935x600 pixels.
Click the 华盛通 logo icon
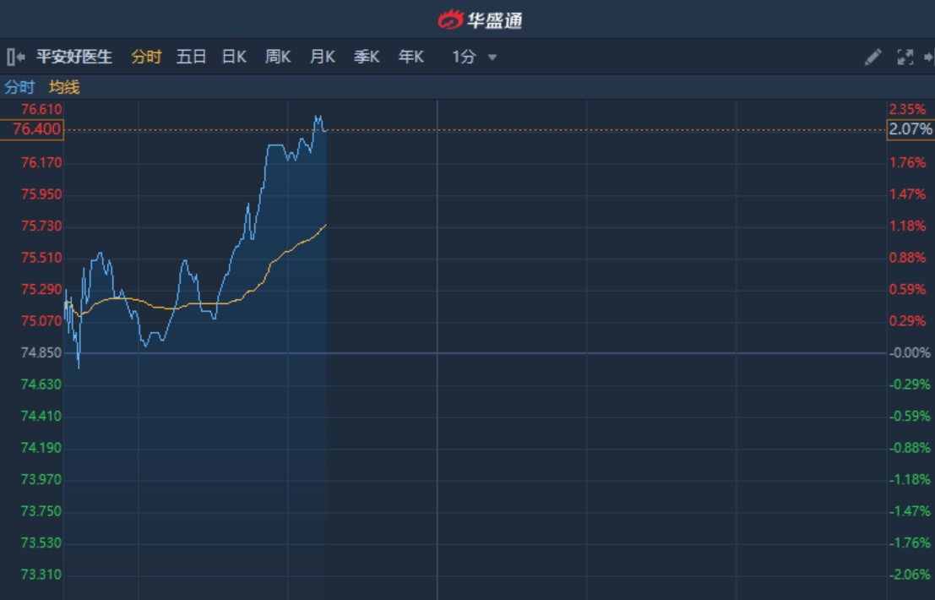(451, 19)
